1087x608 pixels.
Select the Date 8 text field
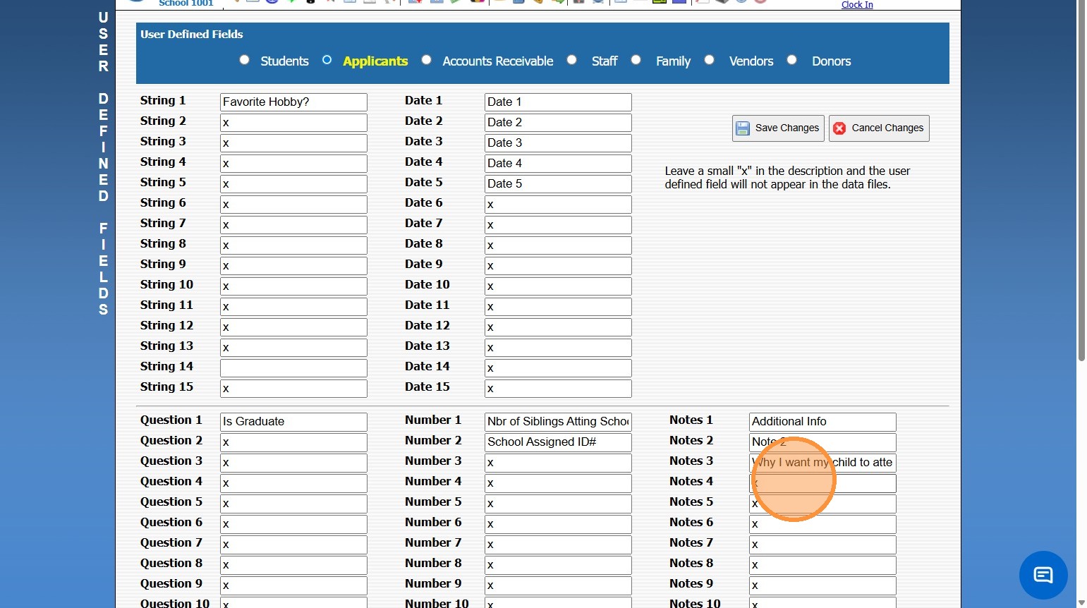(558, 245)
